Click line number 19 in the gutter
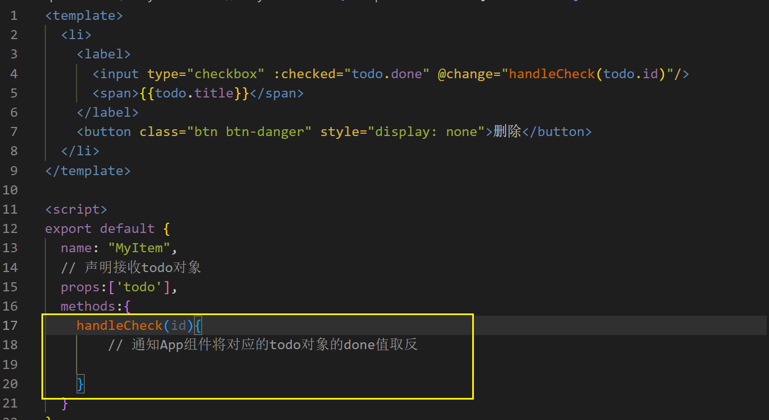This screenshot has height=420, width=769. click(10, 364)
